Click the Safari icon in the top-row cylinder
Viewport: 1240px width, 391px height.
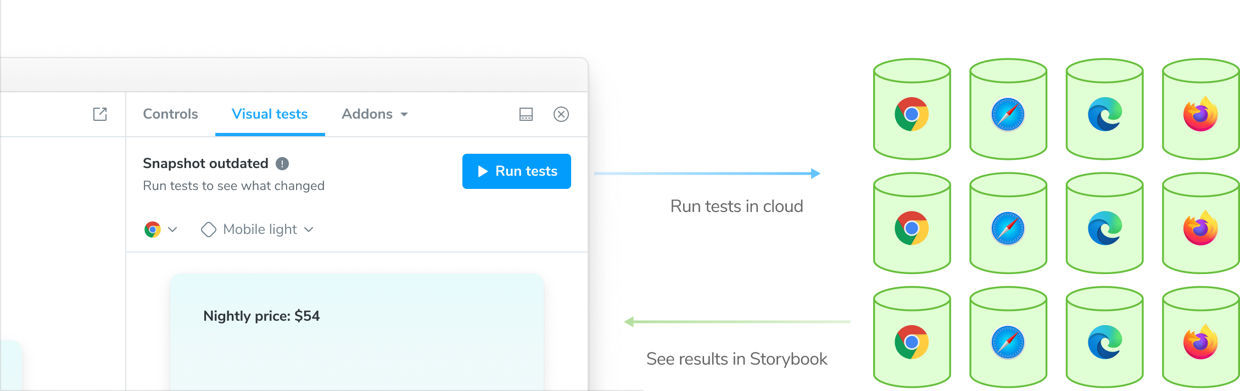pyautogui.click(x=1008, y=114)
